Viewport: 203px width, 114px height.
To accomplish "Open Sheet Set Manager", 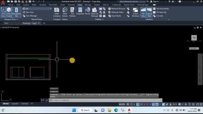I will tap(95, 12).
